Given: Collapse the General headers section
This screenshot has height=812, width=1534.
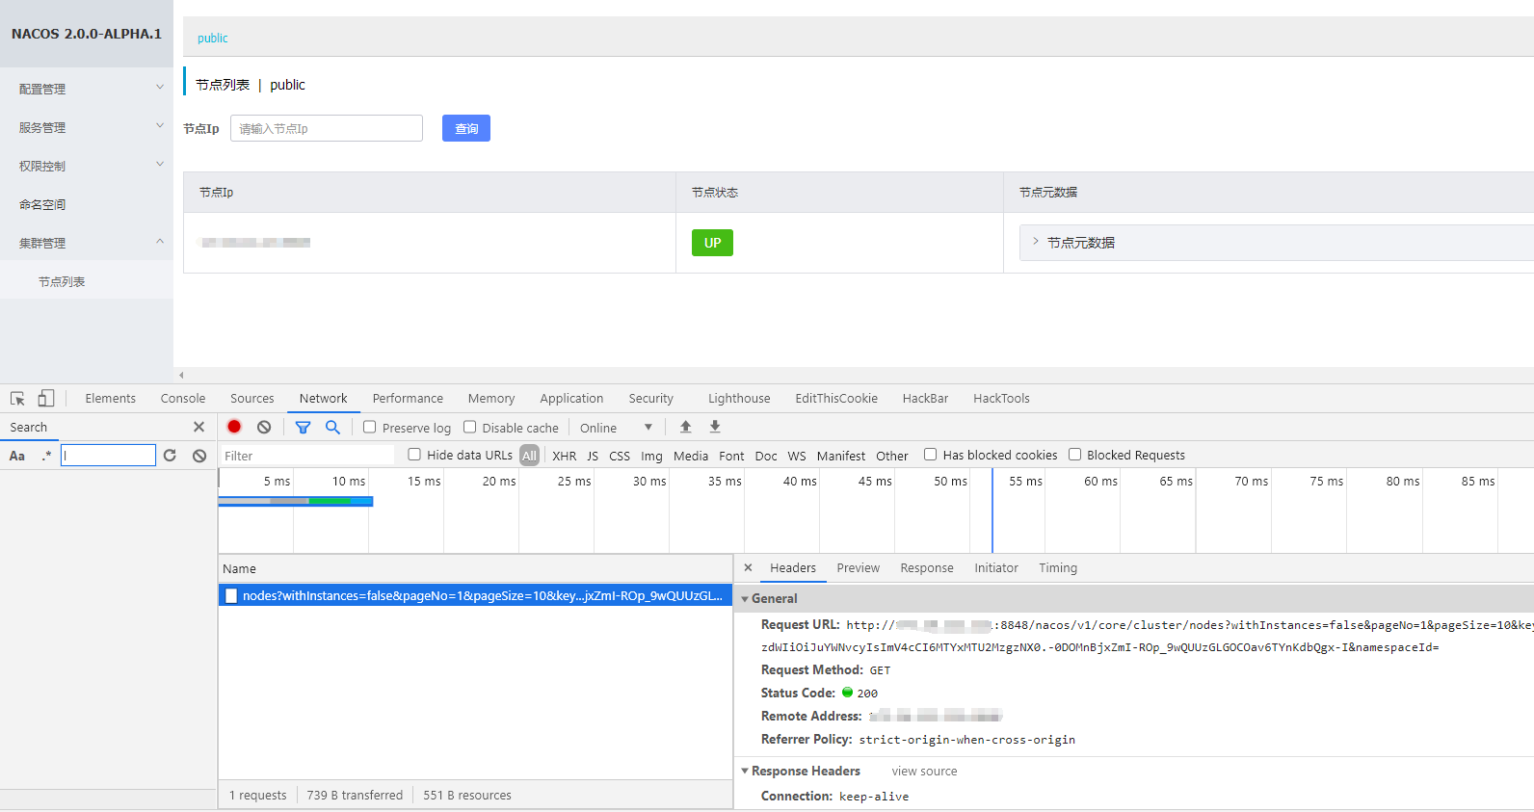Looking at the screenshot, I should click(745, 598).
